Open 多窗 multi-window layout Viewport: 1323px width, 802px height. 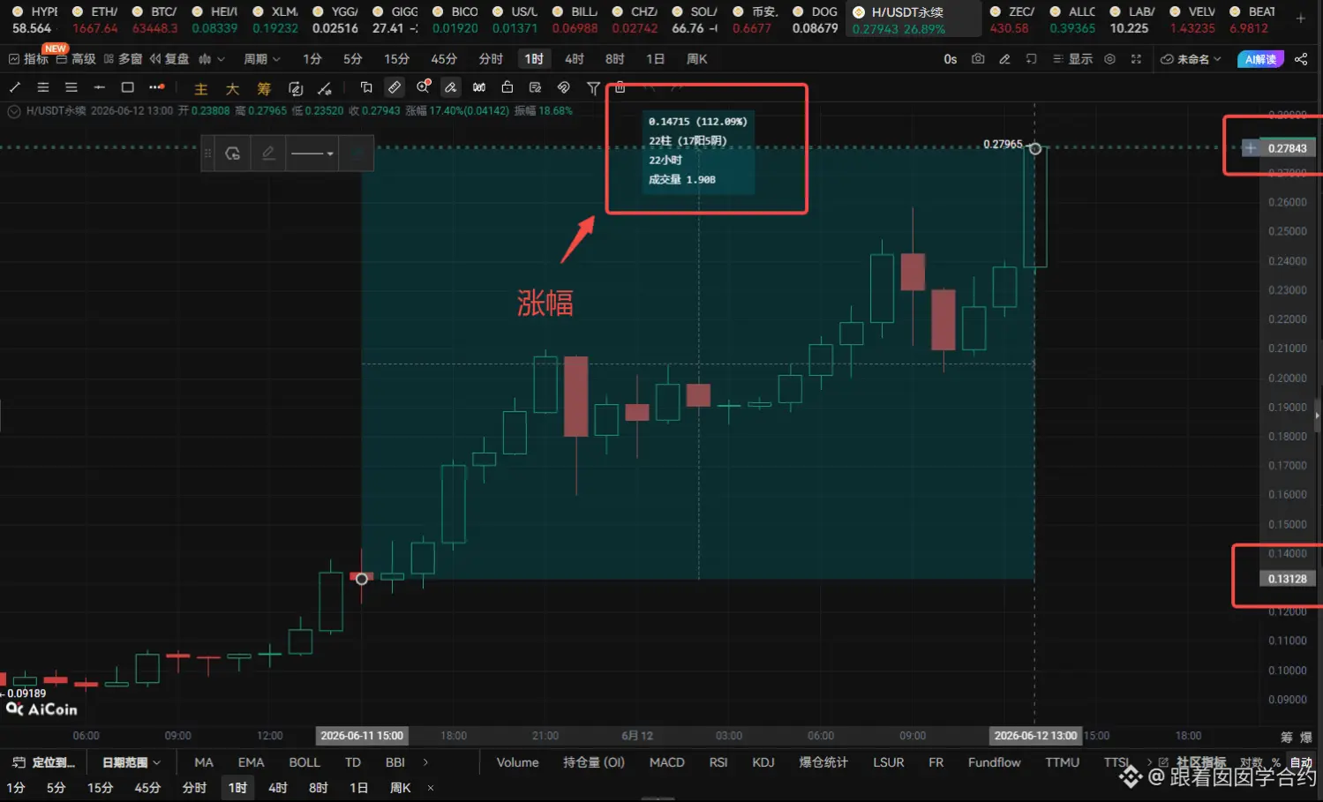[x=124, y=59]
